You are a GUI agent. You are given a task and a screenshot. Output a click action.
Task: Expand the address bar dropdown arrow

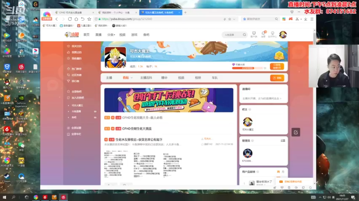pyautogui.click(x=234, y=19)
